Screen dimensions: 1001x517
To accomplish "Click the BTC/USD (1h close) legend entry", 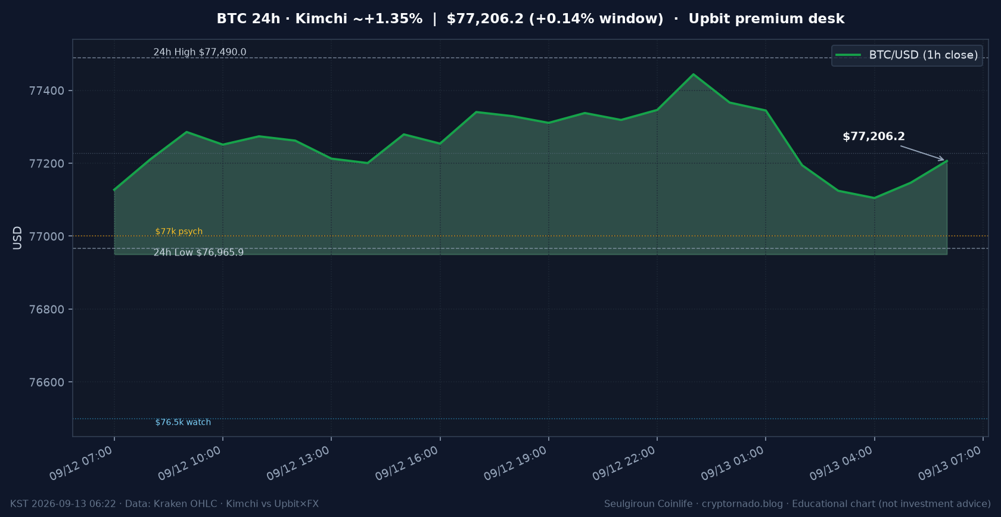I will [907, 55].
